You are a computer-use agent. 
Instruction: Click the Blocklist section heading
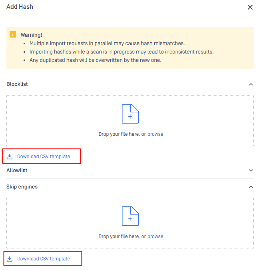tap(17, 84)
